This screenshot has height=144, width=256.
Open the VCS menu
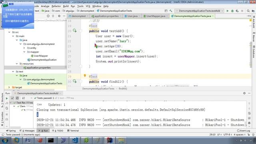coord(88,6)
